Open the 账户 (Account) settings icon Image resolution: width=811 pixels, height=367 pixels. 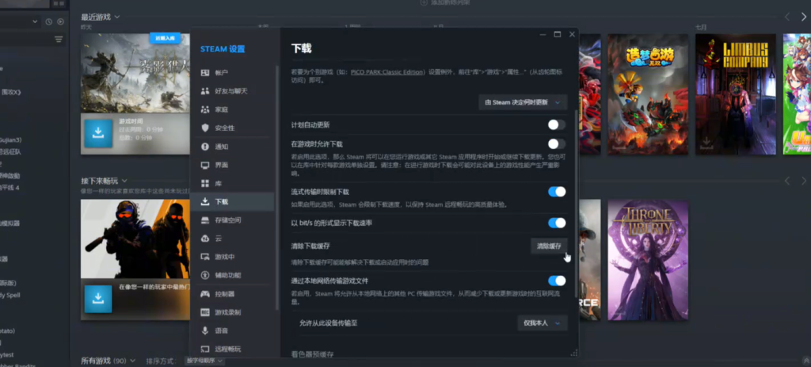coord(205,73)
